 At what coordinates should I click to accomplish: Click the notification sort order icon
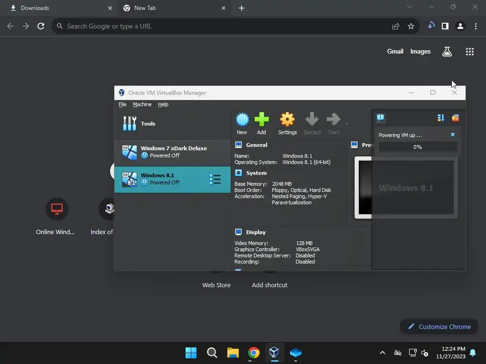[441, 118]
